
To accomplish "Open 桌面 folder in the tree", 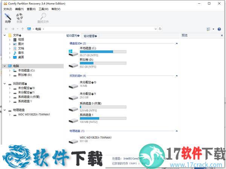I will click(x=21, y=57).
